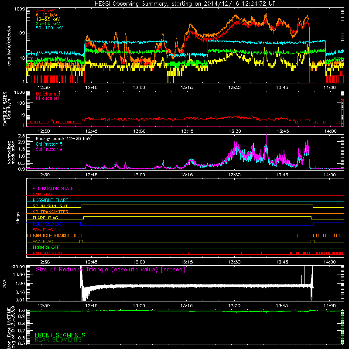Select the LO channel legend label
The height and width of the screenshot is (349, 349).
[x=48, y=94]
